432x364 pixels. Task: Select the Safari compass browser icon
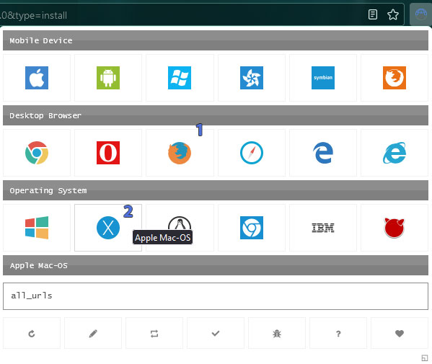coord(252,153)
